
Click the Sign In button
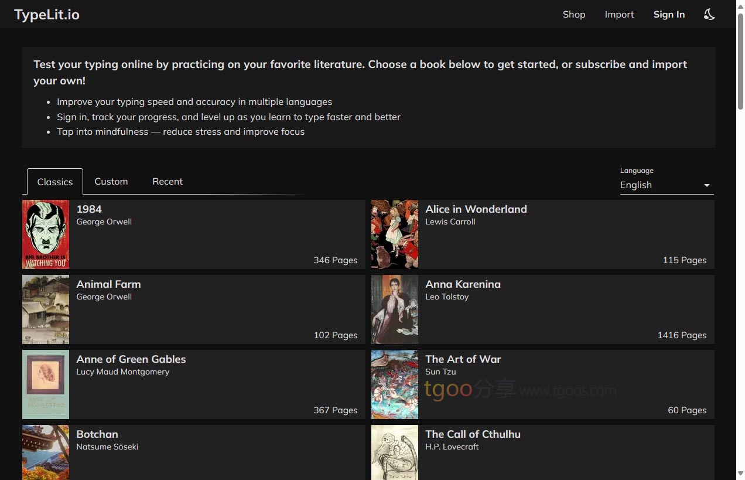click(x=669, y=15)
